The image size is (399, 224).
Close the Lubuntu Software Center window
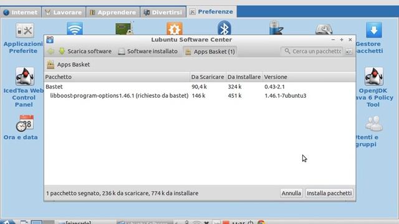tap(350, 40)
